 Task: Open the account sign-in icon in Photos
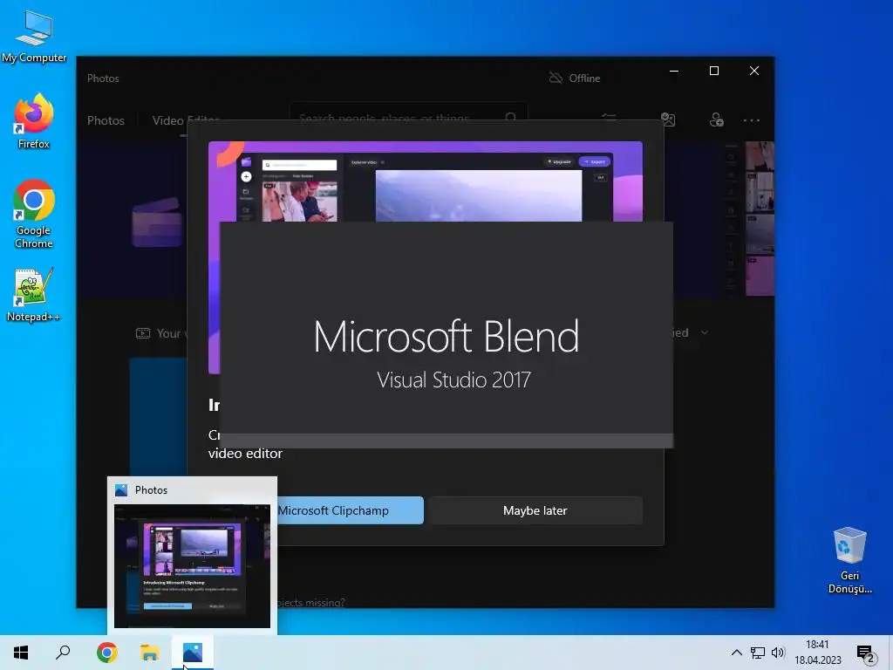(717, 120)
